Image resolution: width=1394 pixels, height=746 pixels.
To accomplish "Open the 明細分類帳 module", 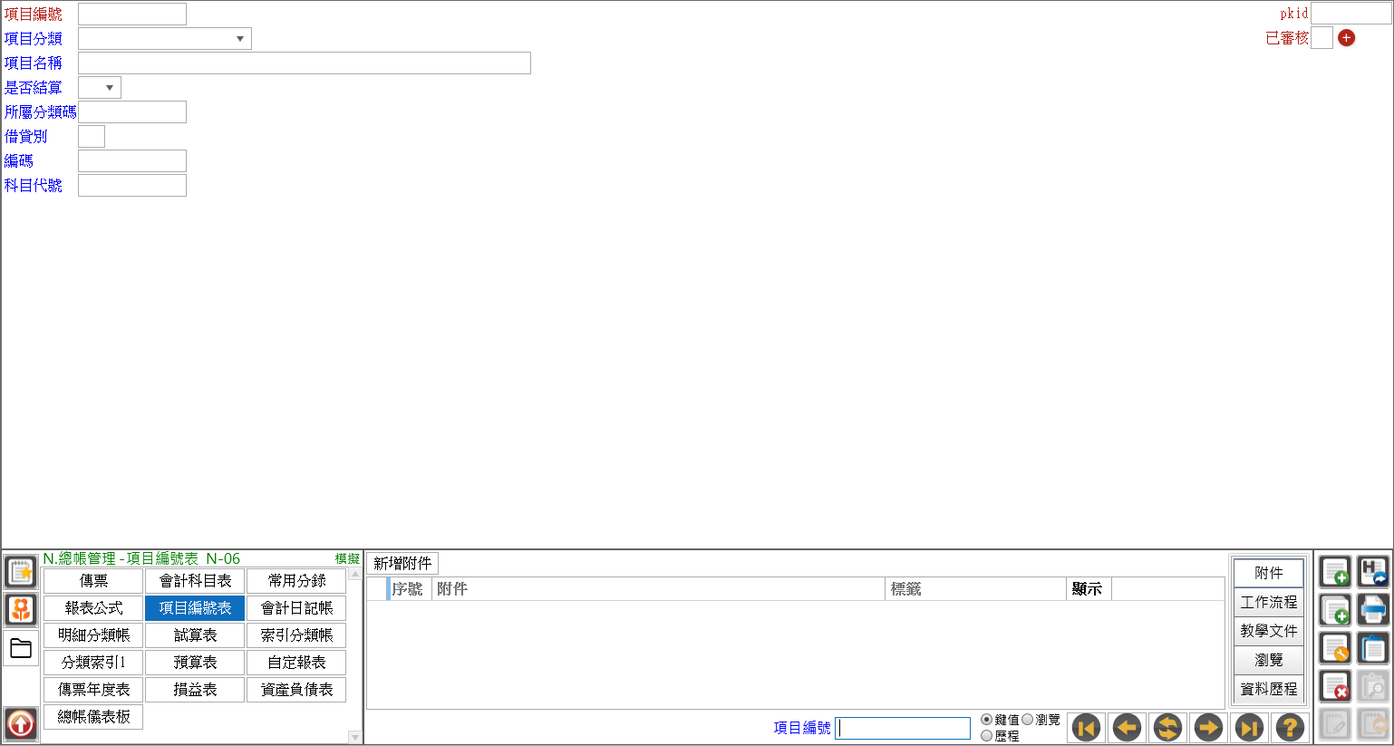I will tap(93, 635).
